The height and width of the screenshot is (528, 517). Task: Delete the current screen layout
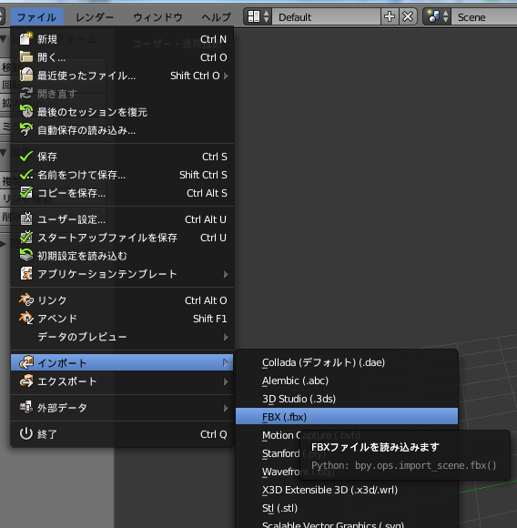408,16
